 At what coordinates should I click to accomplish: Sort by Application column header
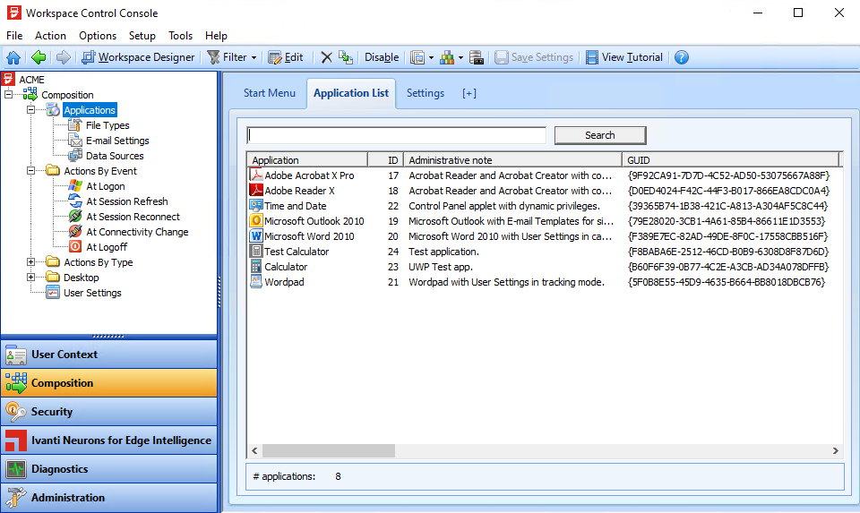307,160
